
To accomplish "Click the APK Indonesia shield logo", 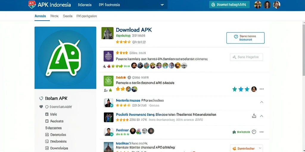I will (x=32, y=4).
